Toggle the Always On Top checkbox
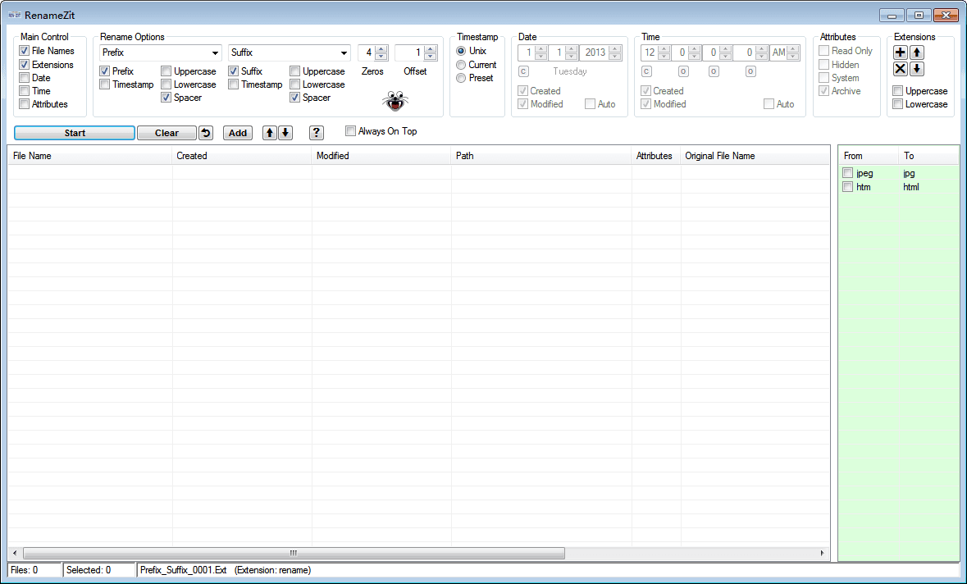Screen dimensions: 967x584 point(351,131)
